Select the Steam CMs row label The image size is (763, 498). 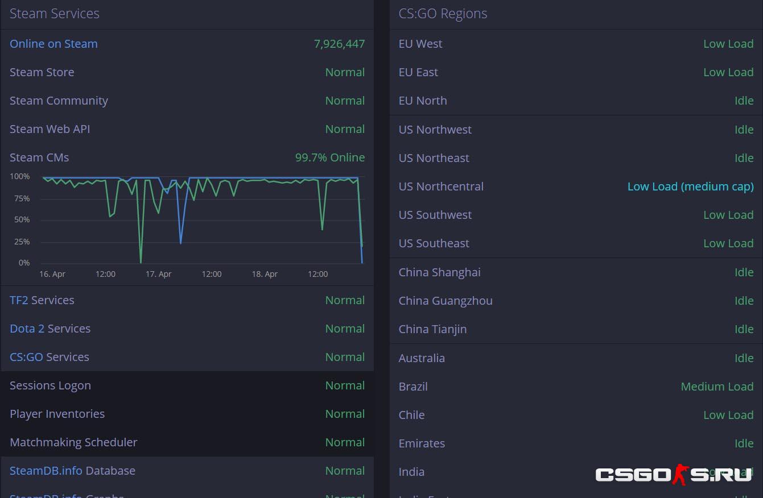39,157
